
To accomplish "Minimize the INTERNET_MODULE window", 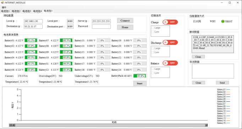I will pos(222,2).
